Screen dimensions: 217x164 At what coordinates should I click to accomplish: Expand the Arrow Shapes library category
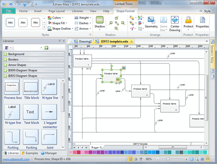(5, 65)
